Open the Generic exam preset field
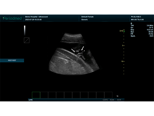 [84, 20]
